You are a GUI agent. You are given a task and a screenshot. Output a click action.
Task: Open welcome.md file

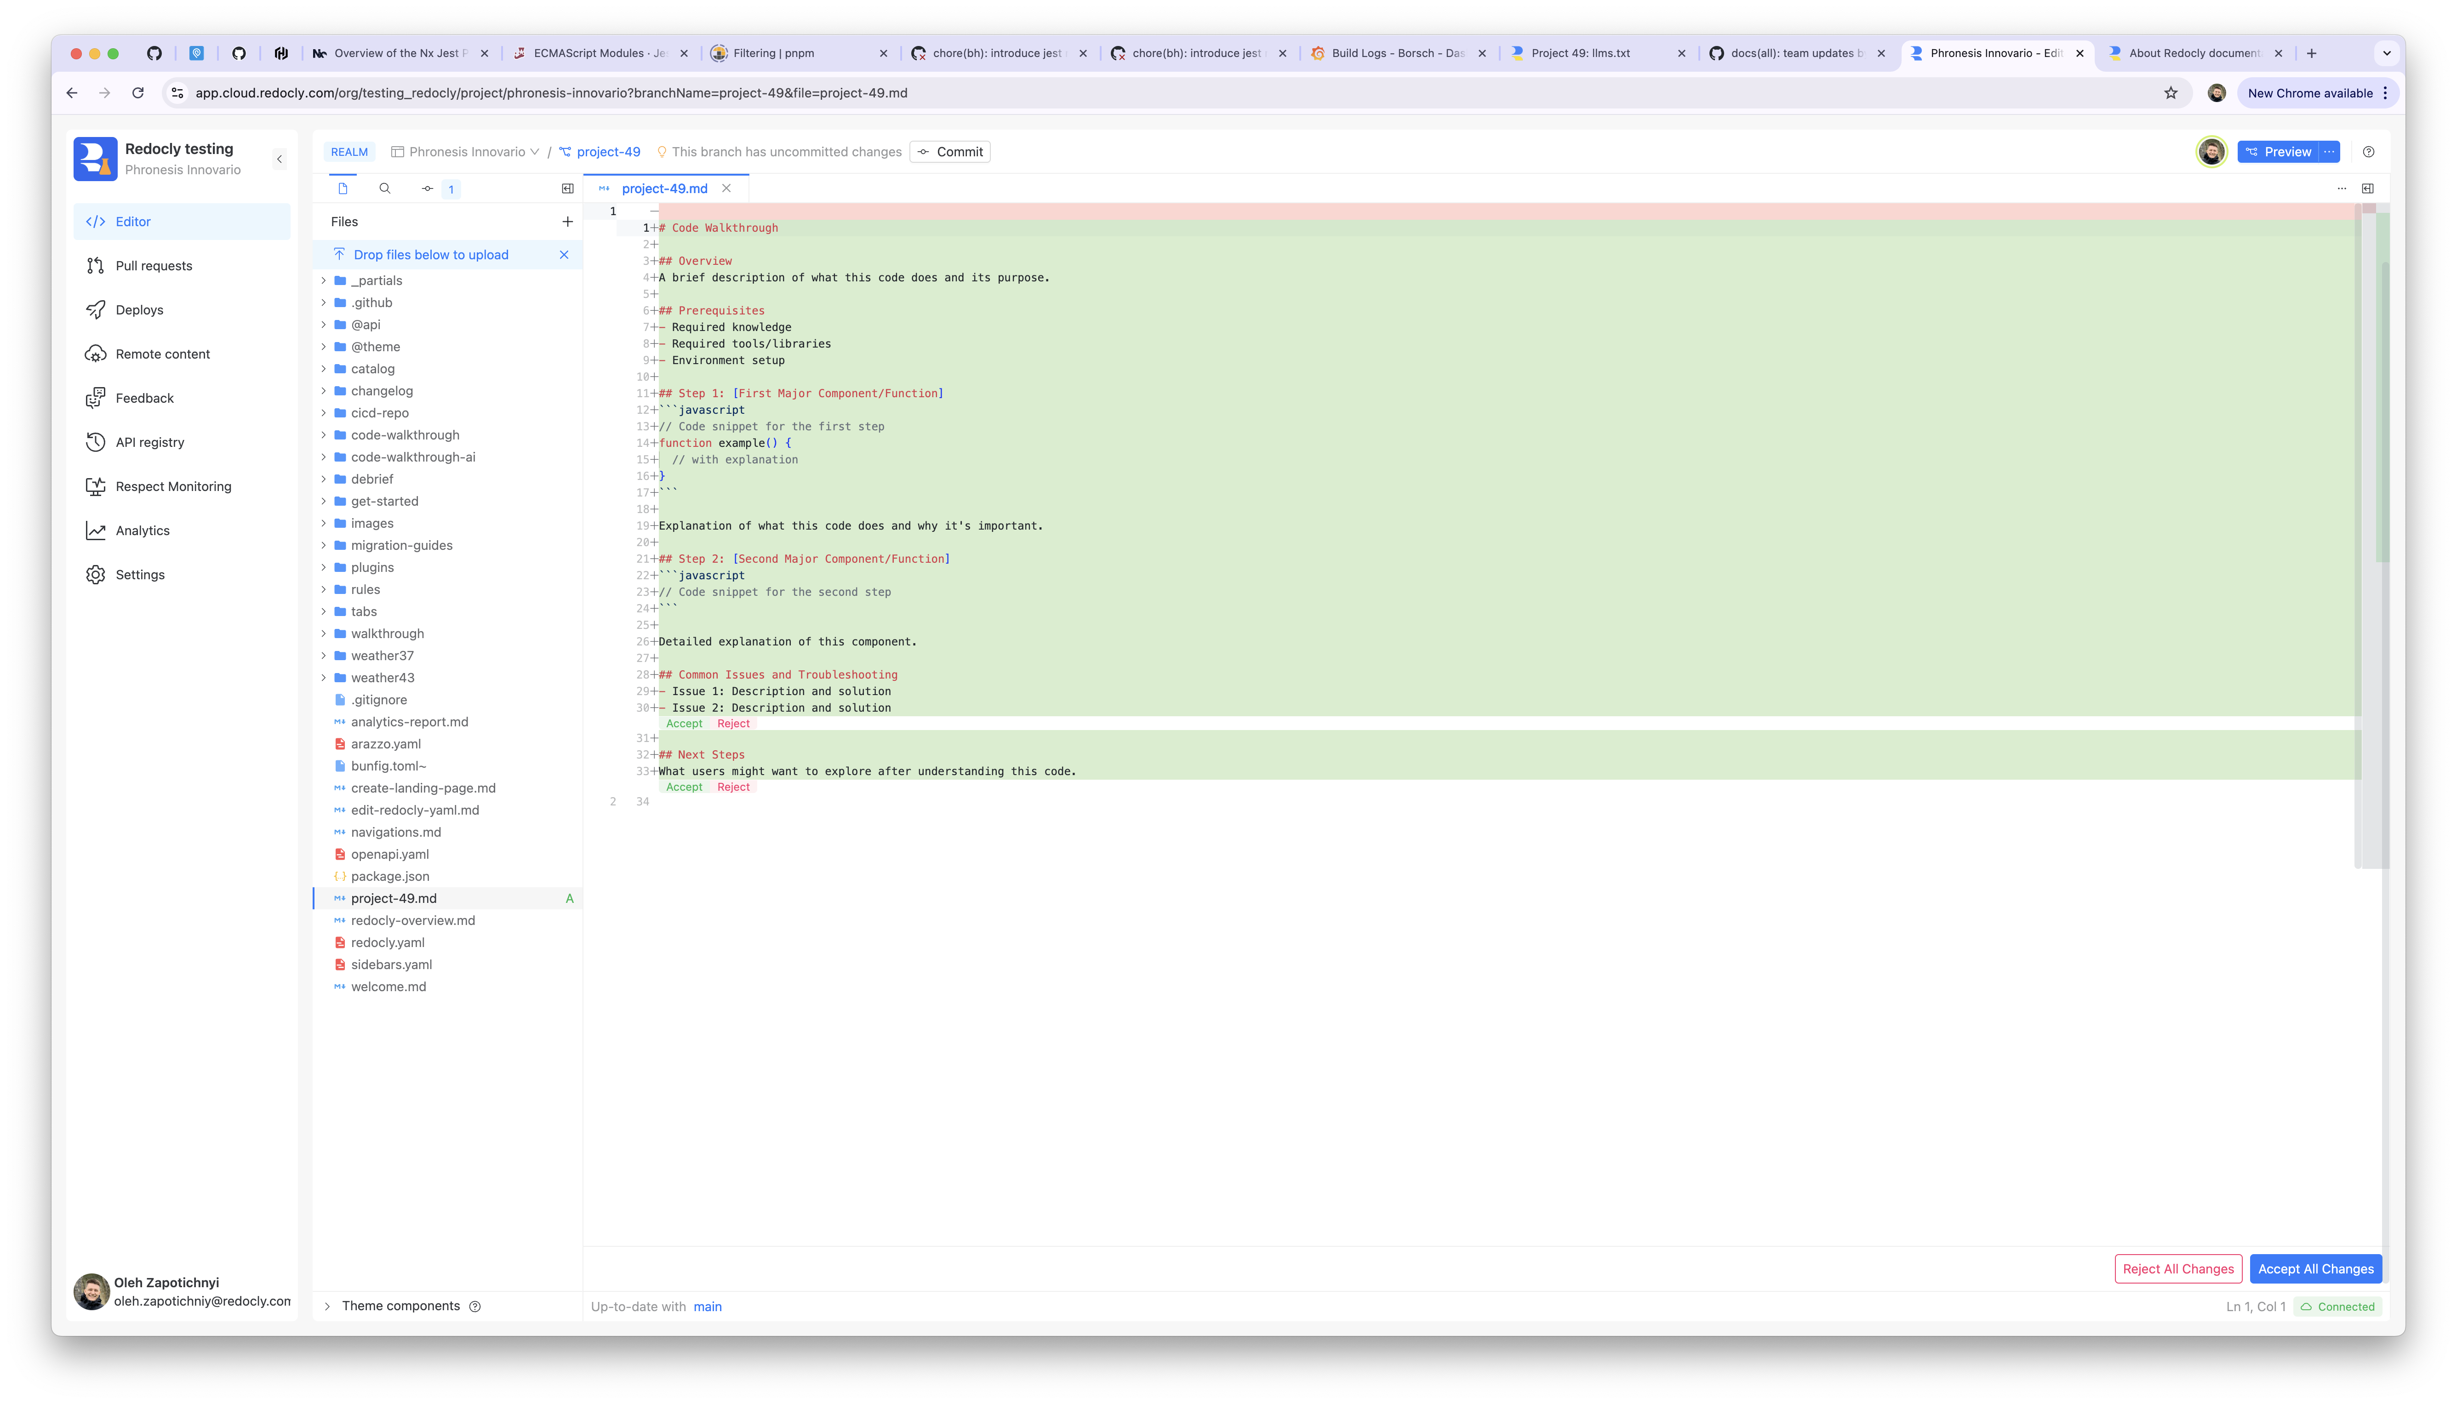click(x=389, y=987)
